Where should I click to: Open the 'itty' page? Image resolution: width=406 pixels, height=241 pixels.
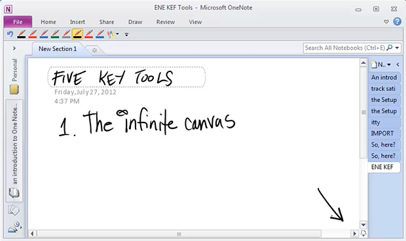pyautogui.click(x=384, y=122)
